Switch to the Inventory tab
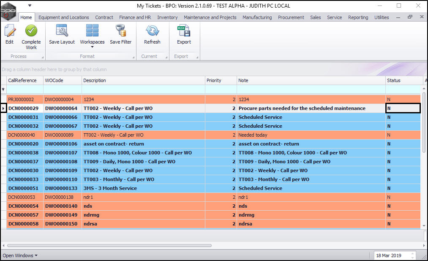This screenshot has width=428, height=261. tap(167, 17)
